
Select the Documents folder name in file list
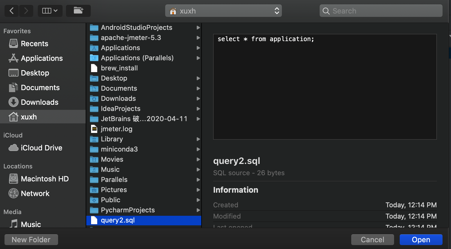[x=119, y=88]
